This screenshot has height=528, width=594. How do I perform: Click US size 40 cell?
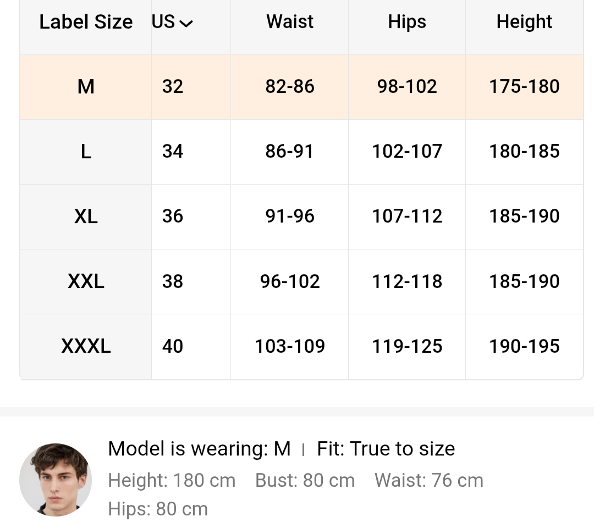pyautogui.click(x=173, y=346)
